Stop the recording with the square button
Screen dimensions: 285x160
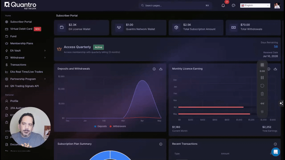coord(262,65)
